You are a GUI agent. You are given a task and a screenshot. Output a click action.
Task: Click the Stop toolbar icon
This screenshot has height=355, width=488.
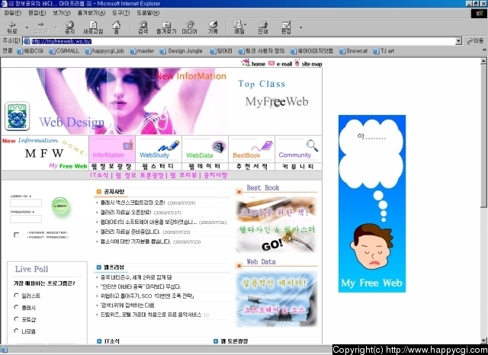click(x=69, y=27)
